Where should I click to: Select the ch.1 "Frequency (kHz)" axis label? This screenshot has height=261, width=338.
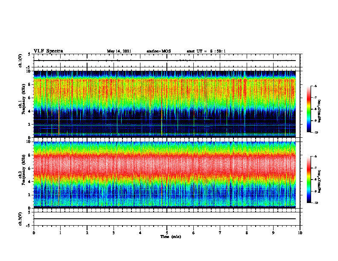click(x=25, y=99)
